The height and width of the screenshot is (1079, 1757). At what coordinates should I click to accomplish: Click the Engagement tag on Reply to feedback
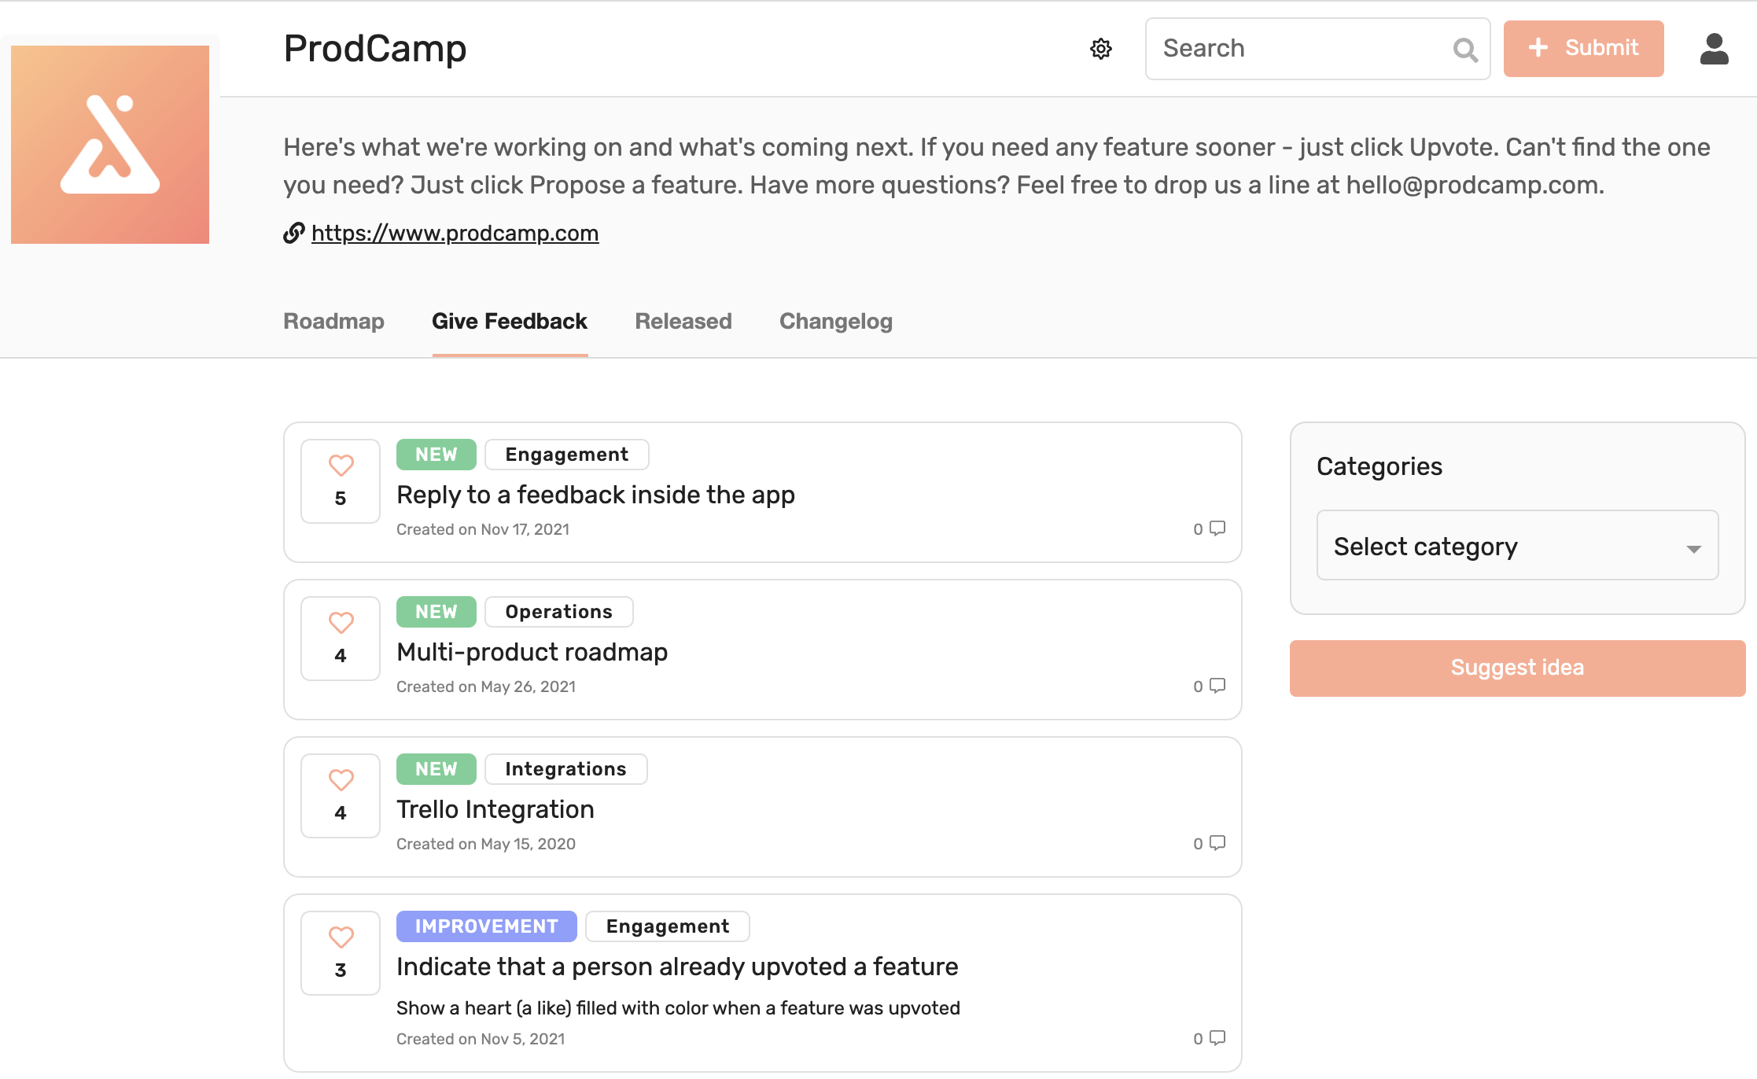[x=566, y=455]
